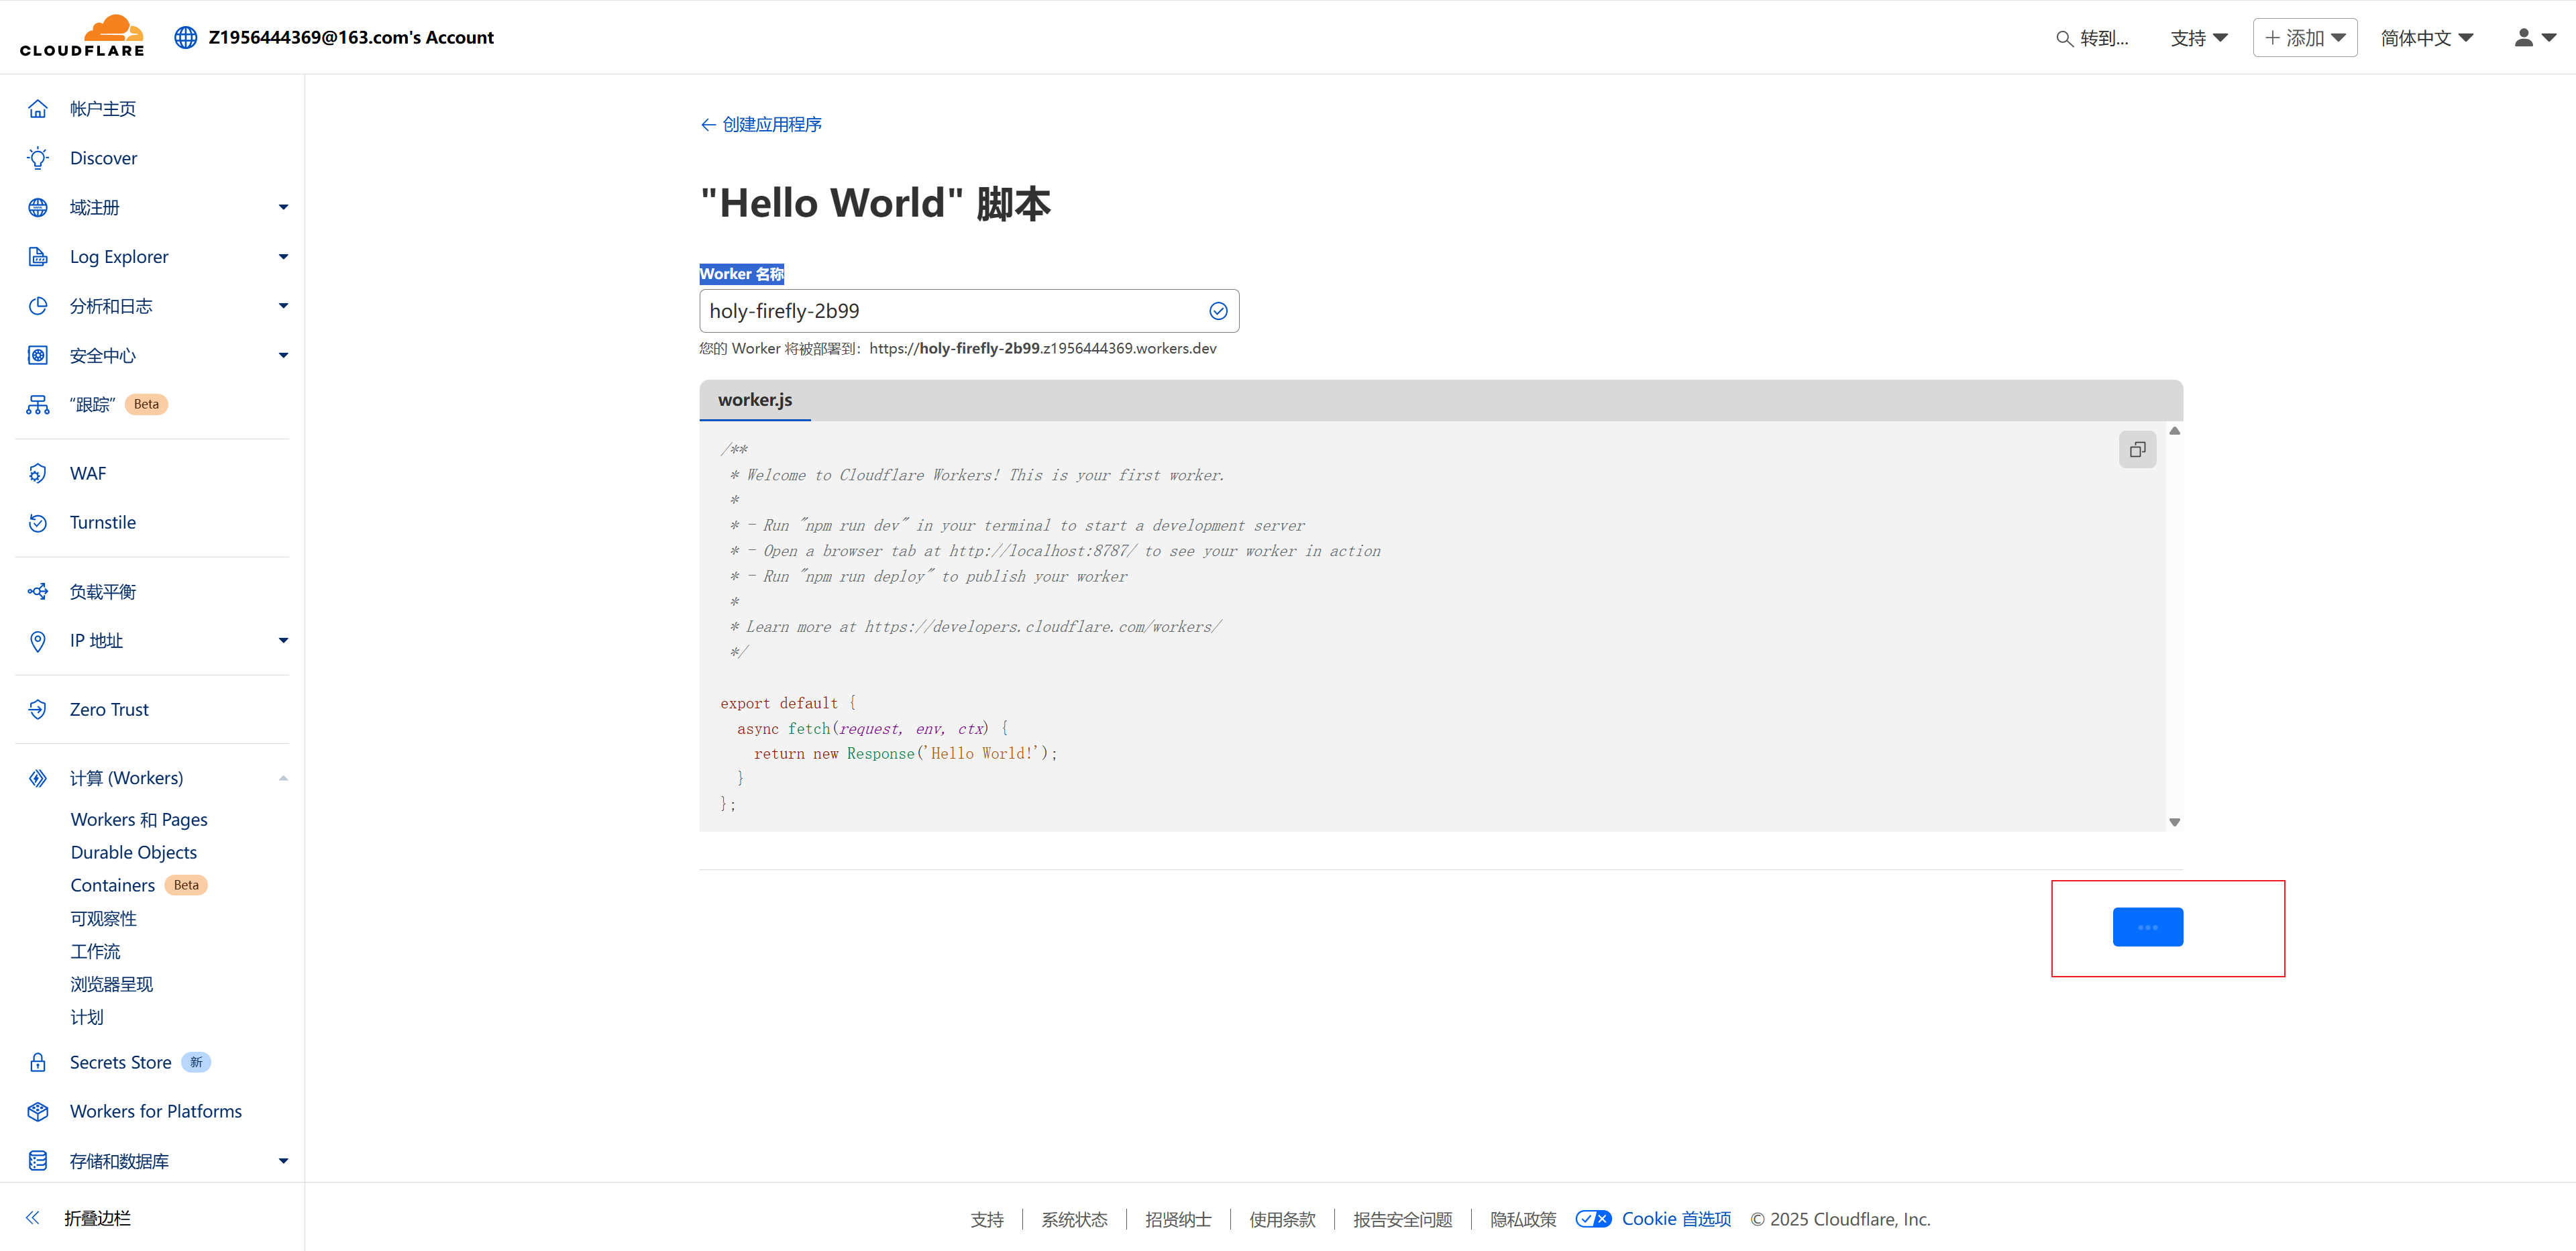Open the 系统状态 footer link
Image resolution: width=2576 pixels, height=1251 pixels.
[1074, 1220]
